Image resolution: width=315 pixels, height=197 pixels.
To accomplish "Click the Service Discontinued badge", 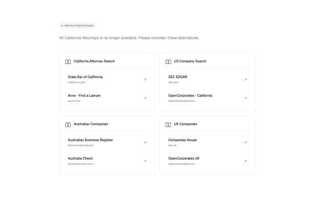I will tap(77, 25).
